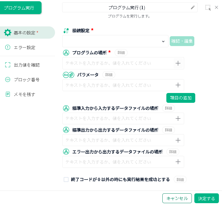
Task: Show 詳細 for プログラムの場所
Action: pyautogui.click(x=121, y=53)
